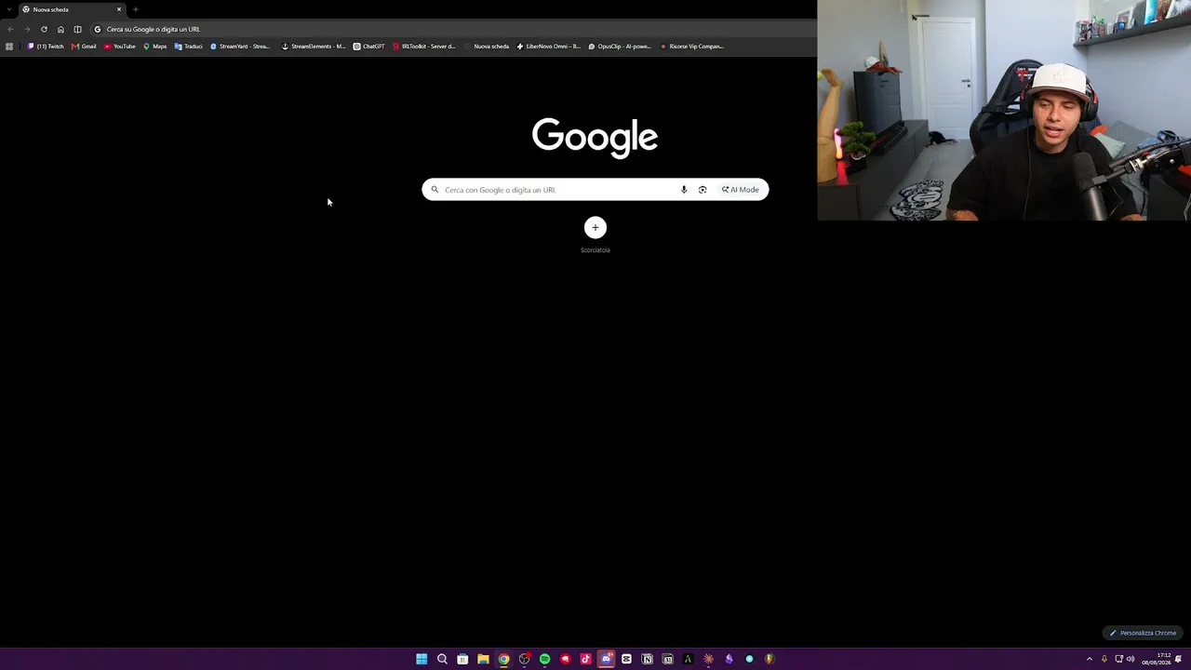1191x670 pixels.
Task: Open OBS Studio from the taskbar
Action: [524, 659]
